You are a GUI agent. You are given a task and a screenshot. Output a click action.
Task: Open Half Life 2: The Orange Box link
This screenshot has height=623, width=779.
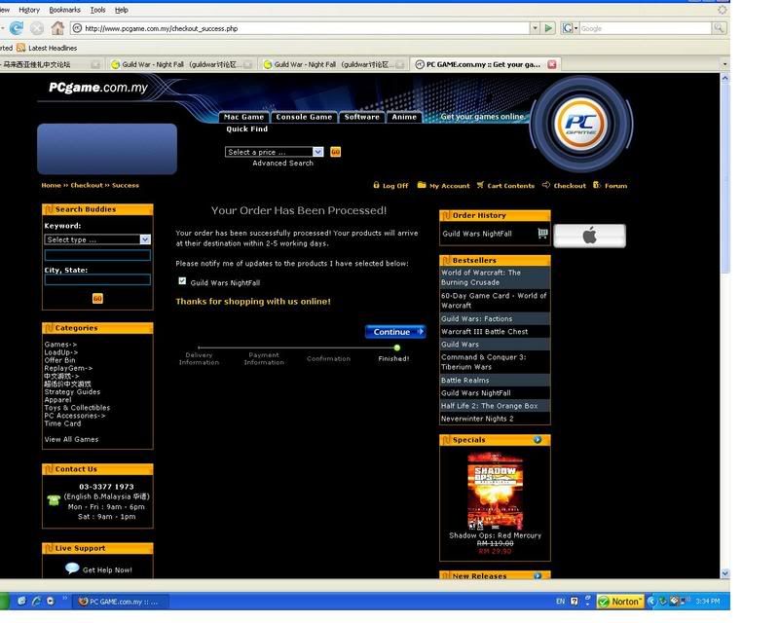[x=490, y=406]
